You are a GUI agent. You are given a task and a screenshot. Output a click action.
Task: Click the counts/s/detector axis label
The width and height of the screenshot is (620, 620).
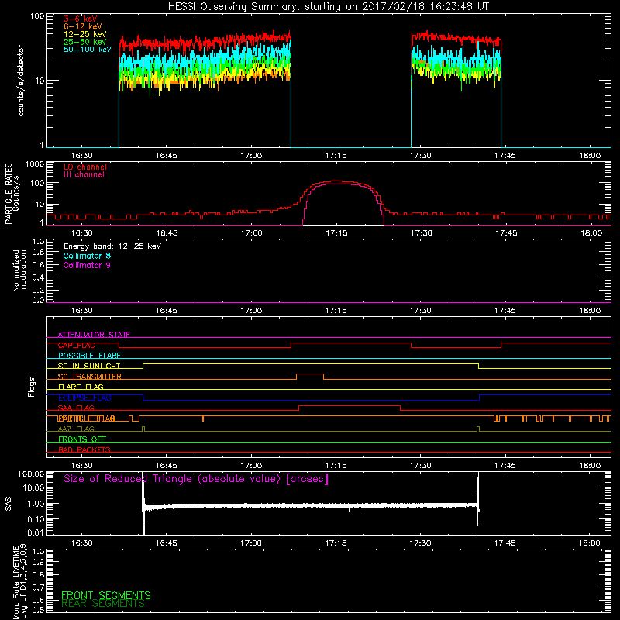point(21,81)
